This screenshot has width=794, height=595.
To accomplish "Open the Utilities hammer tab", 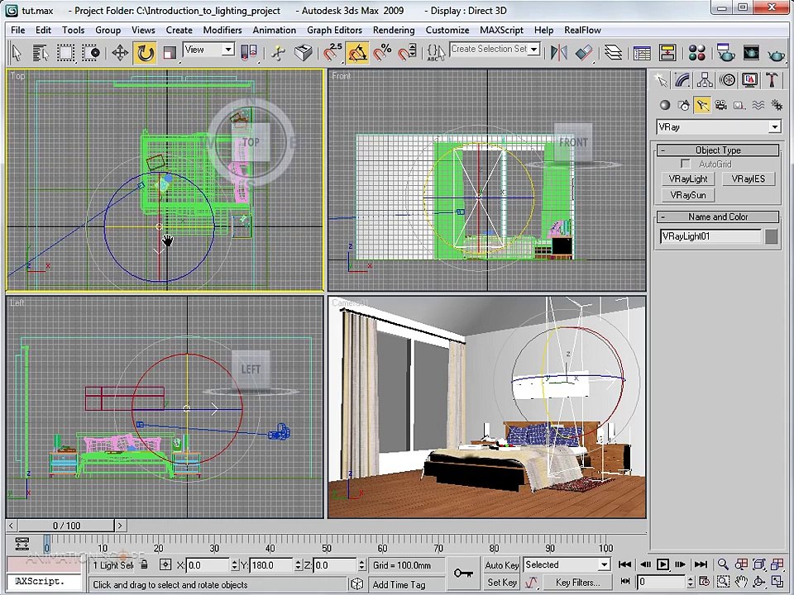I will point(772,80).
